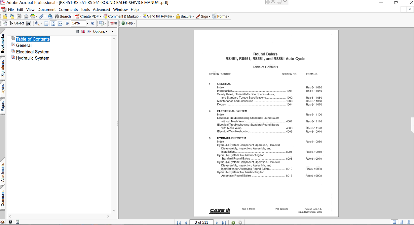The image size is (414, 225).
Task: Open the Advanced menu
Action: [101, 10]
